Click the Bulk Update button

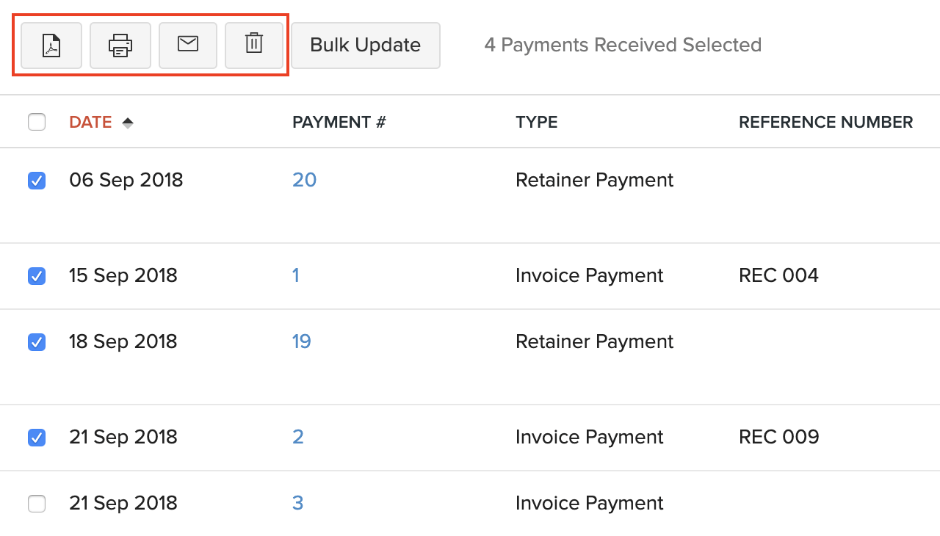pyautogui.click(x=365, y=45)
